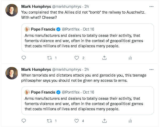160x127 pixels.
Task: Reply to the teenage philosopher tweet
Action: pyautogui.click(x=24, y=121)
